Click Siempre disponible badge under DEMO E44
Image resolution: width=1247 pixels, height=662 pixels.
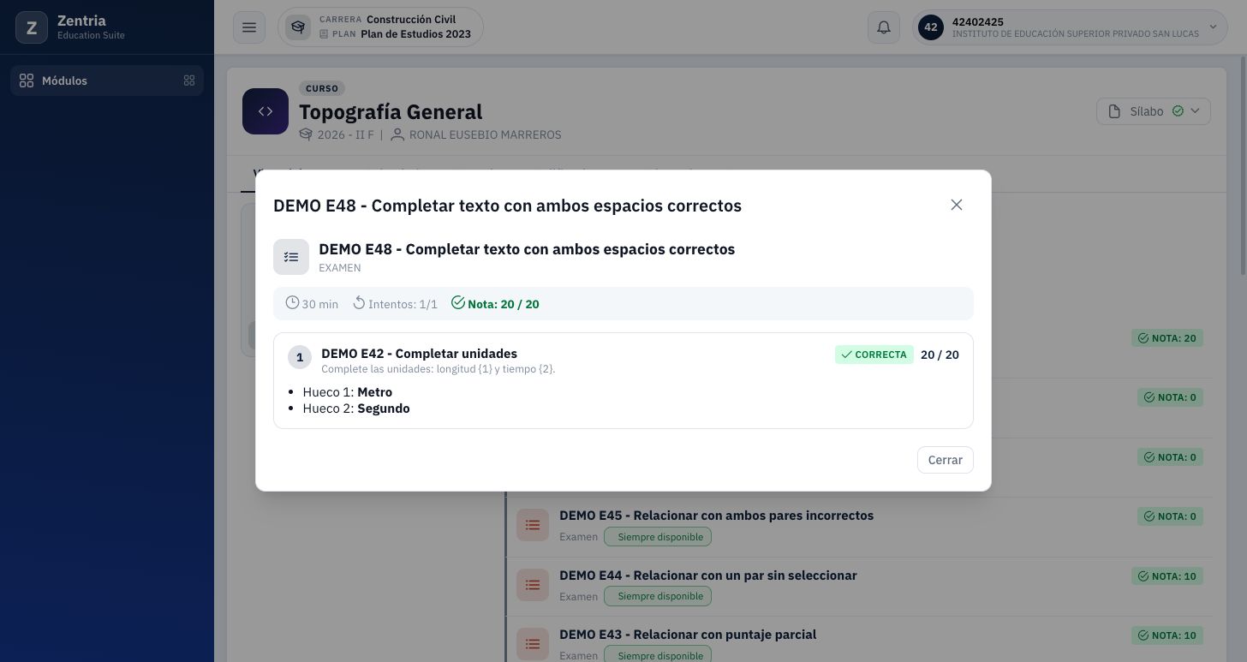[x=658, y=596]
